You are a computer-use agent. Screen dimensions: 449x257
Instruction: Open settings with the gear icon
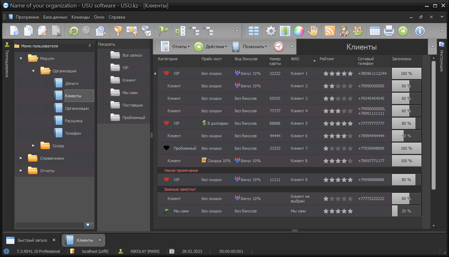(271, 31)
